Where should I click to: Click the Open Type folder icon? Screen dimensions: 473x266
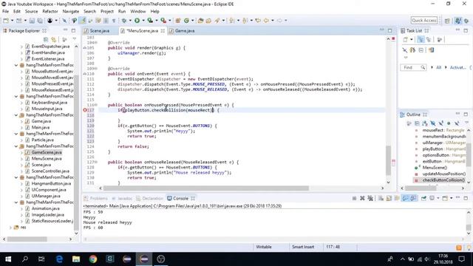pyautogui.click(x=200, y=21)
